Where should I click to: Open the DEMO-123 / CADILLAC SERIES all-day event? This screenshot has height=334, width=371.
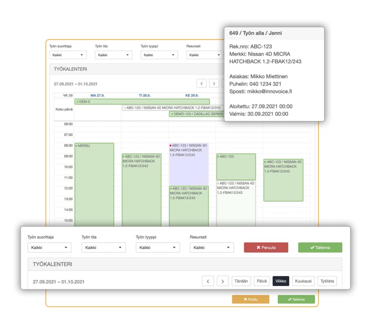pos(197,114)
